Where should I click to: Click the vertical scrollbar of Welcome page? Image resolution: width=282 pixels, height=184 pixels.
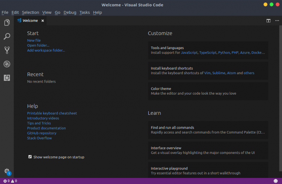280,98
